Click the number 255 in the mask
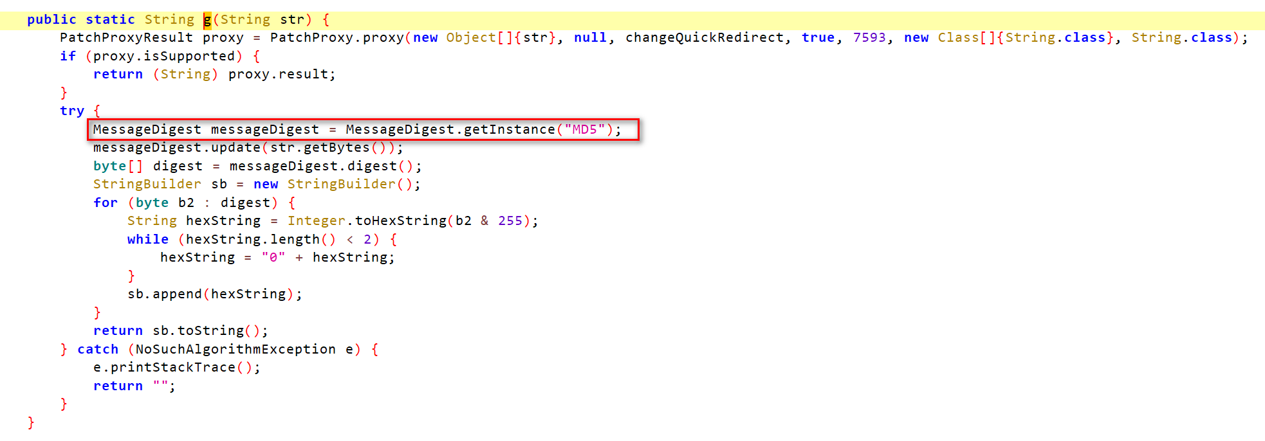This screenshot has height=441, width=1265. point(510,221)
